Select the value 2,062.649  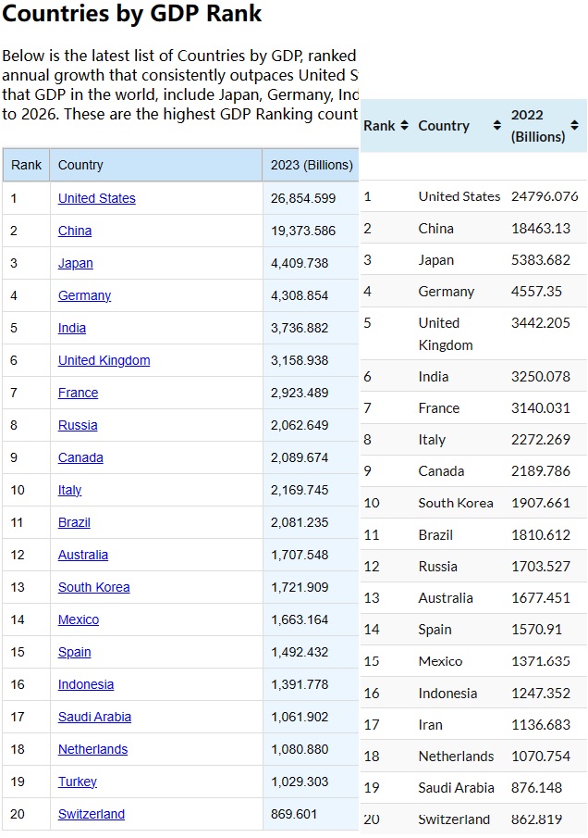(300, 425)
